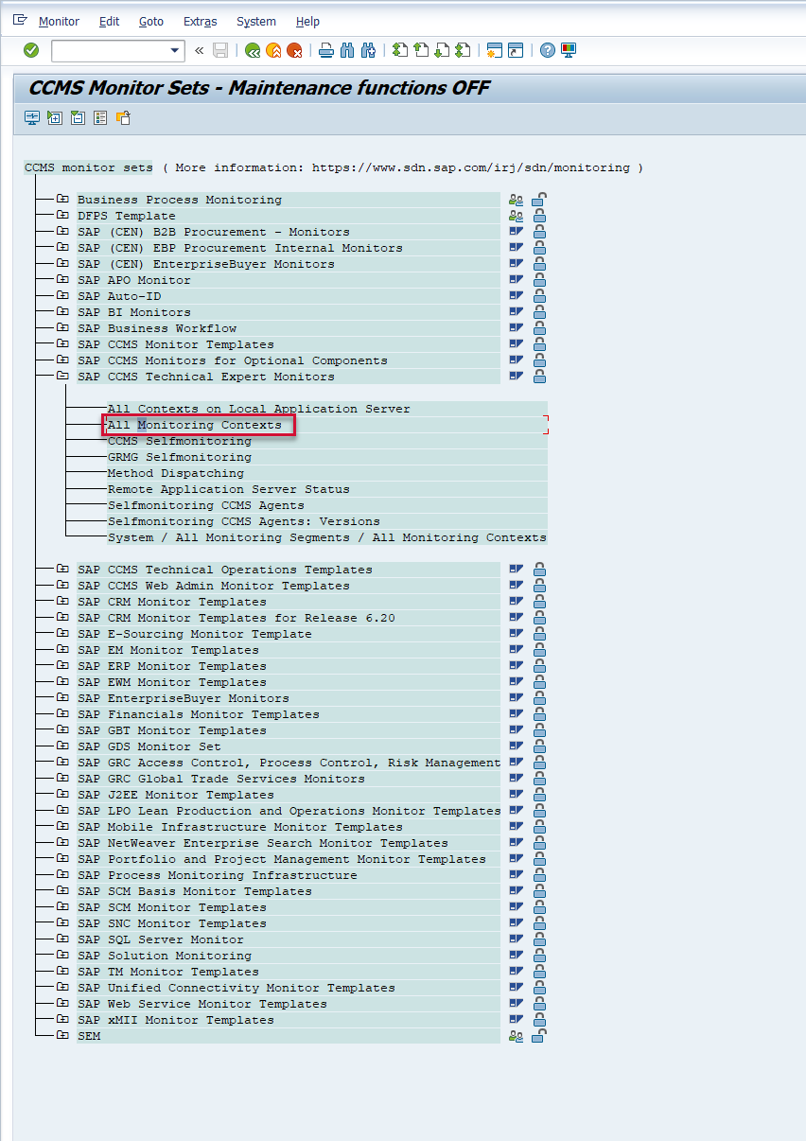
Task: Expand the SEM folder node
Action: point(62,1036)
